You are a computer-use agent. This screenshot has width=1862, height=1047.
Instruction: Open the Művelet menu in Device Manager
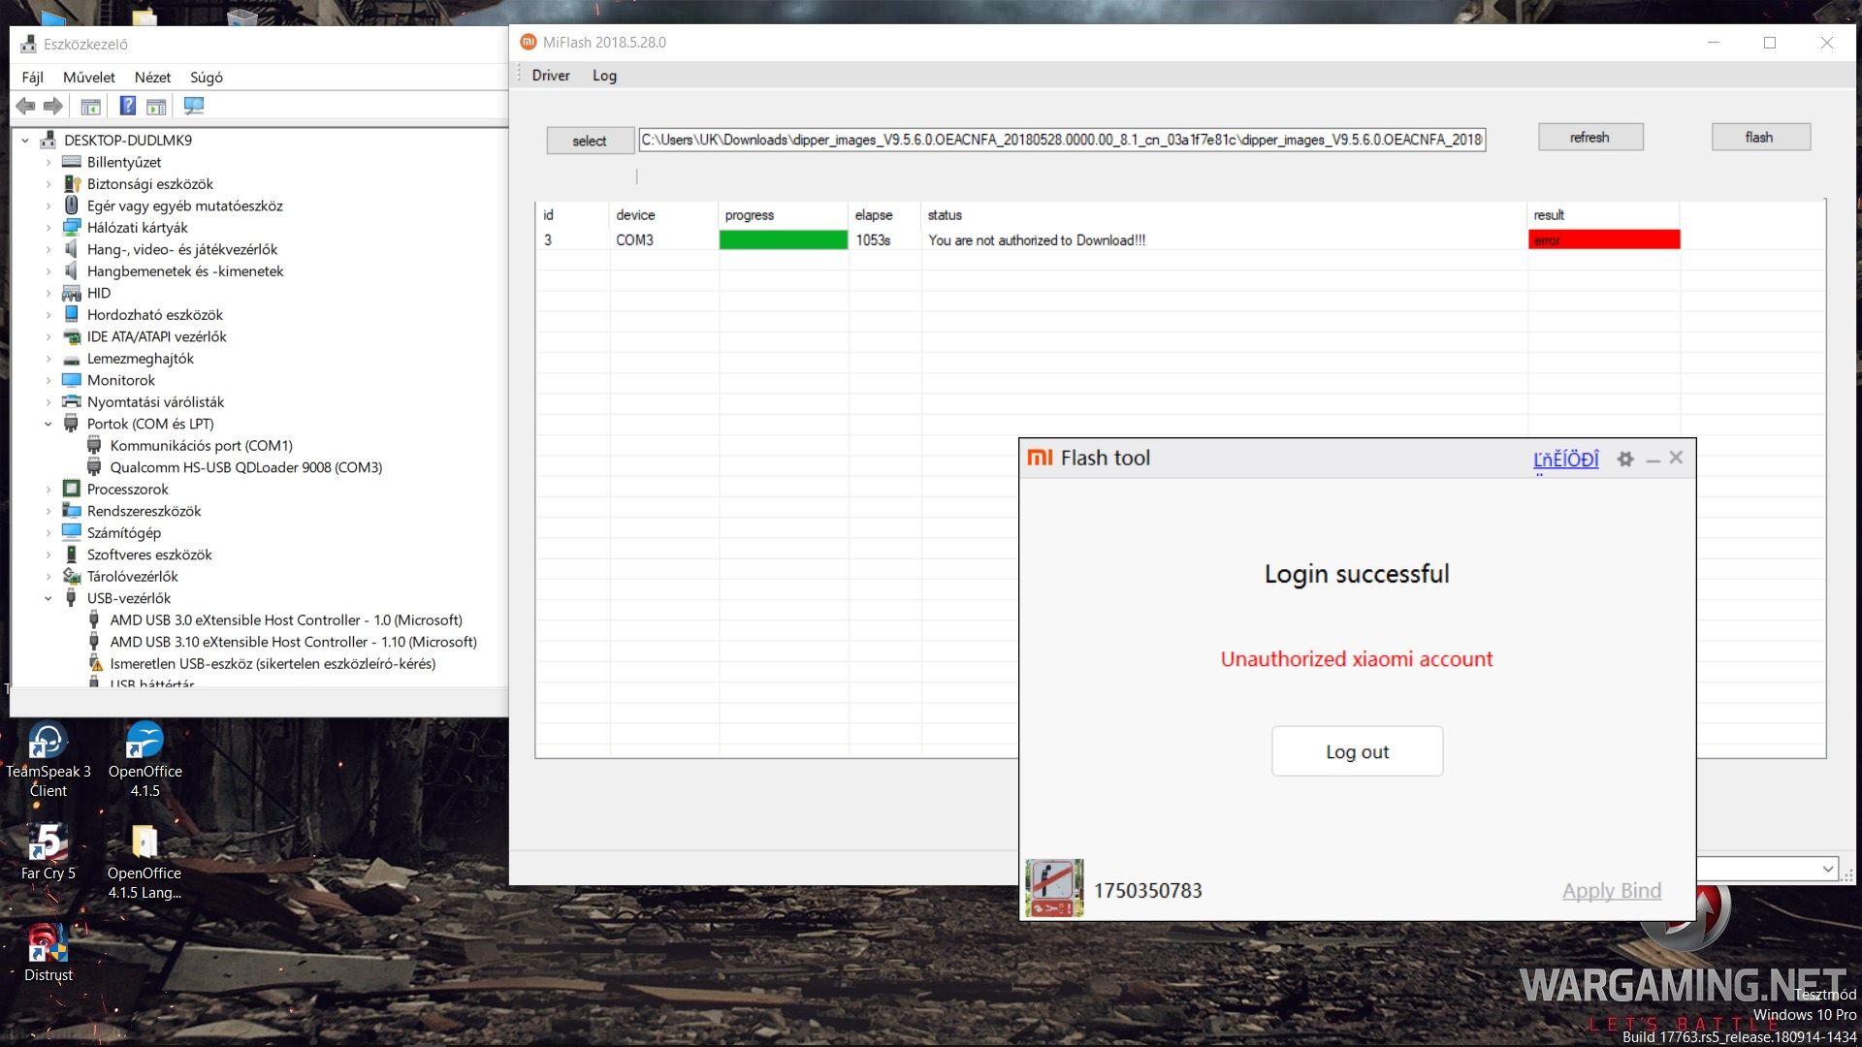point(88,78)
